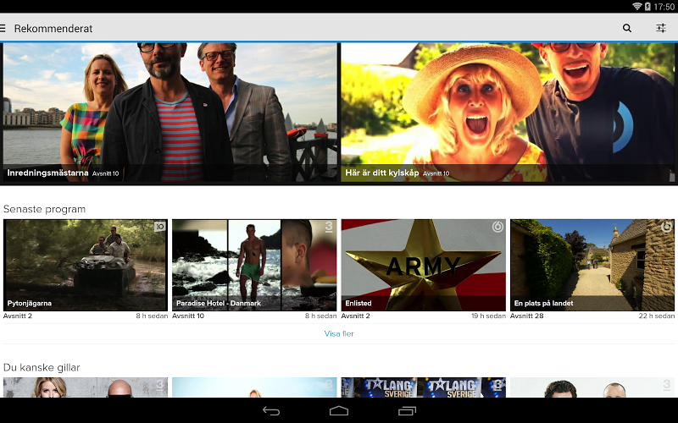Screen dimensions: 678x423
Task: Open the hamburger navigation menu
Action: 4,28
